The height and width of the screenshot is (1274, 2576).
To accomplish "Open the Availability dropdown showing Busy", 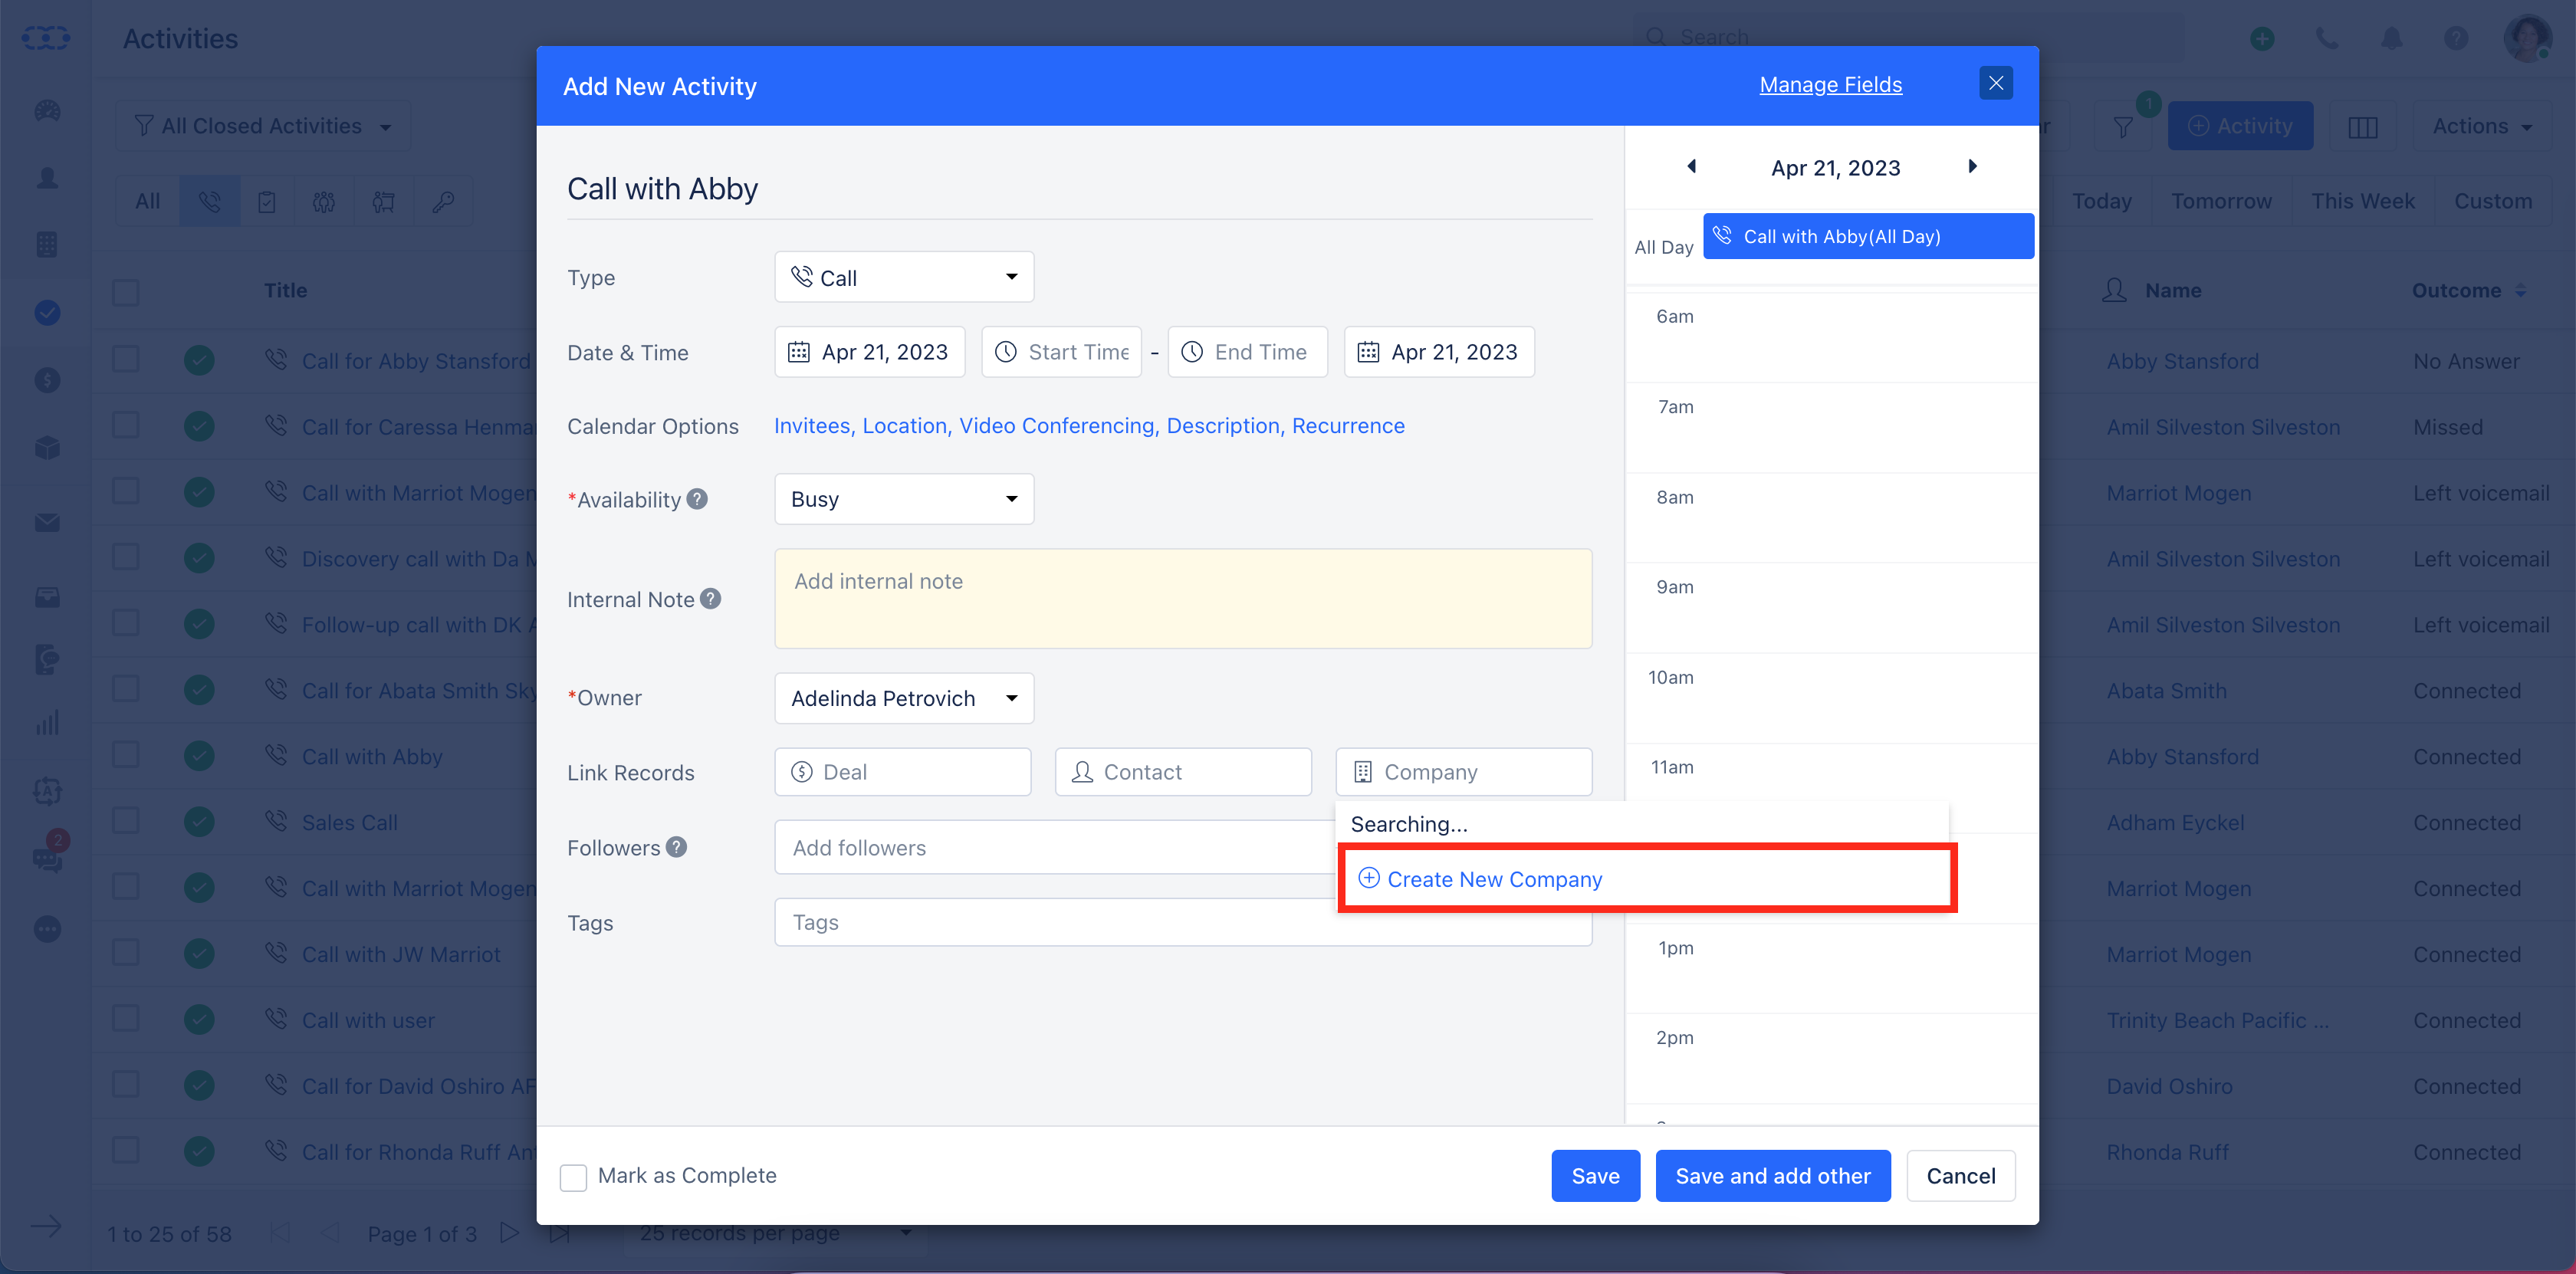I will point(904,499).
